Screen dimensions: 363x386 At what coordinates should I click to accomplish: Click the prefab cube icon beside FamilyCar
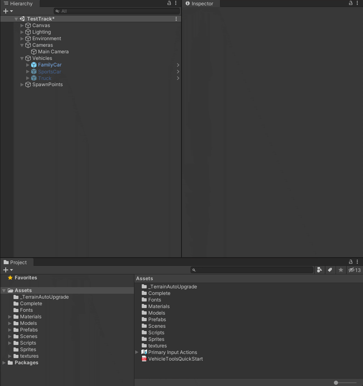coord(32,65)
